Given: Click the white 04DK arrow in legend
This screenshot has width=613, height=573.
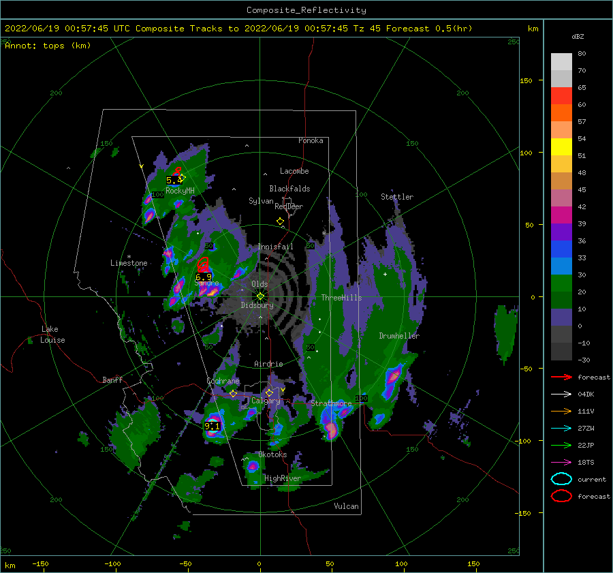Looking at the screenshot, I should (x=561, y=394).
